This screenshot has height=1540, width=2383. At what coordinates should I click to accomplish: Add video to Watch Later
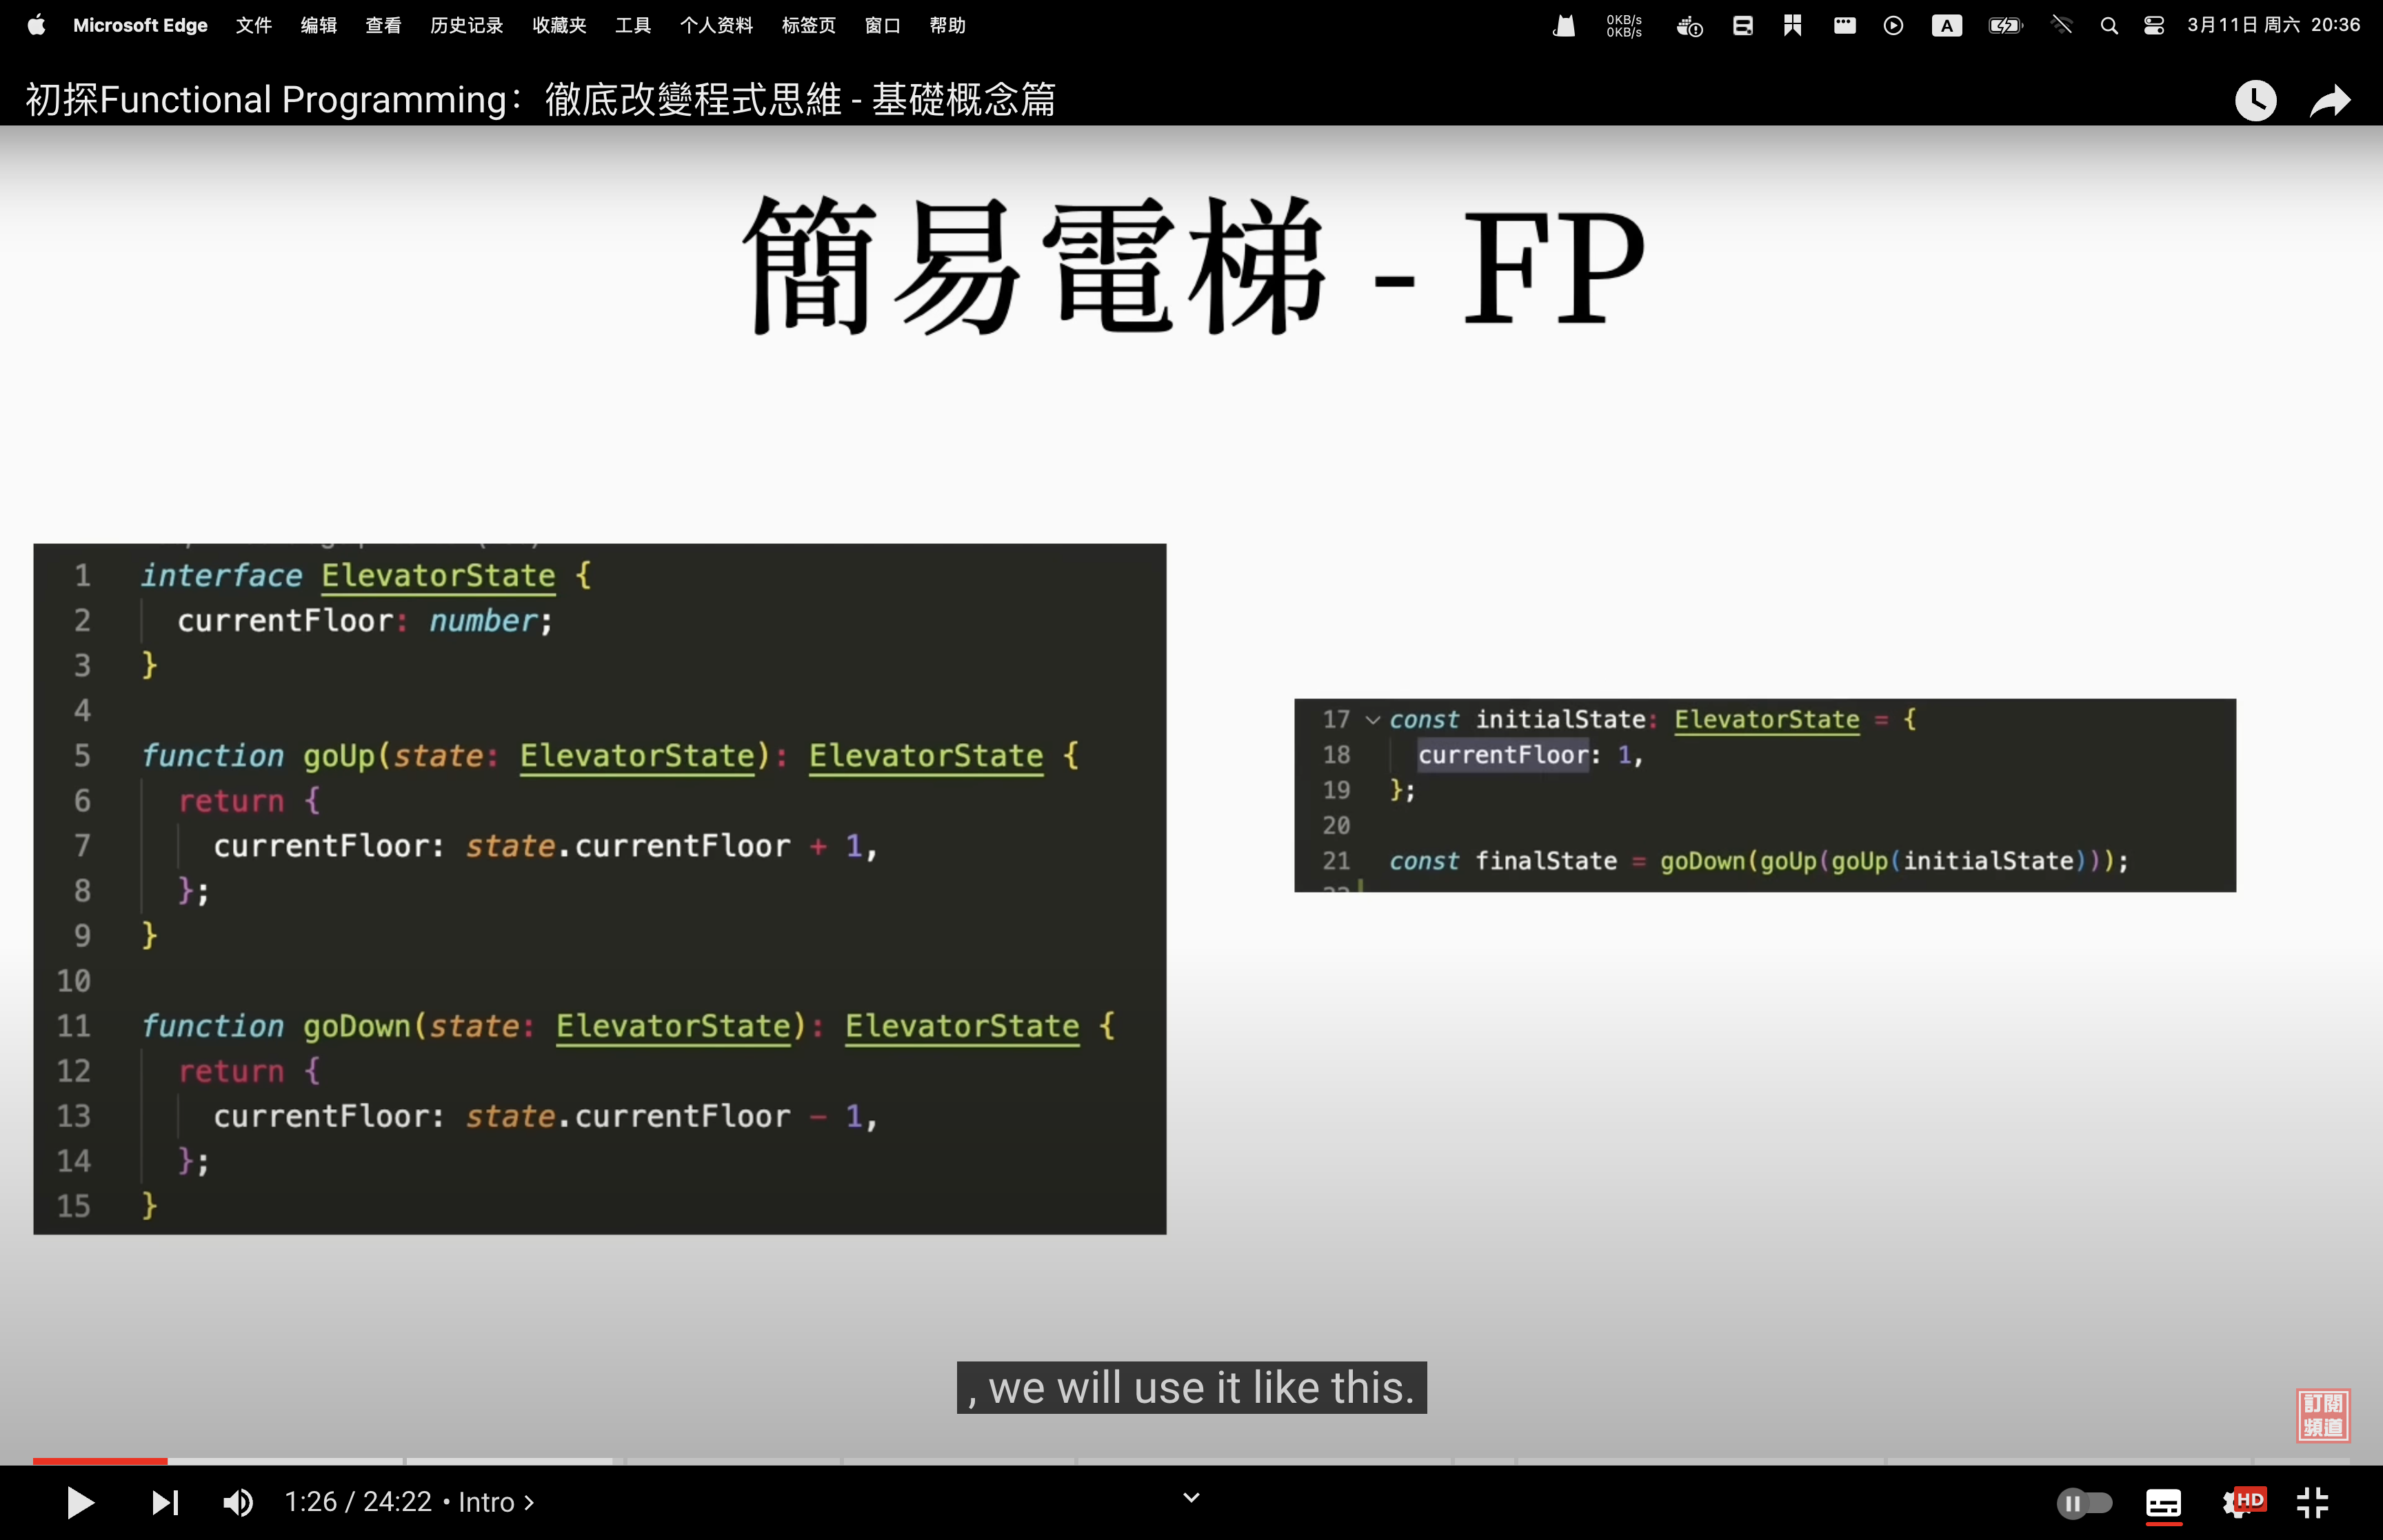(2256, 100)
